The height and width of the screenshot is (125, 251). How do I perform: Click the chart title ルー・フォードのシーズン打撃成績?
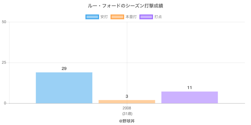pyautogui.click(x=125, y=6)
